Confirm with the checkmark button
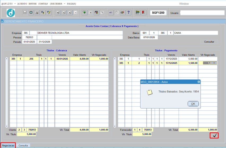Viewport: 226px width, 148px height. click(x=214, y=136)
